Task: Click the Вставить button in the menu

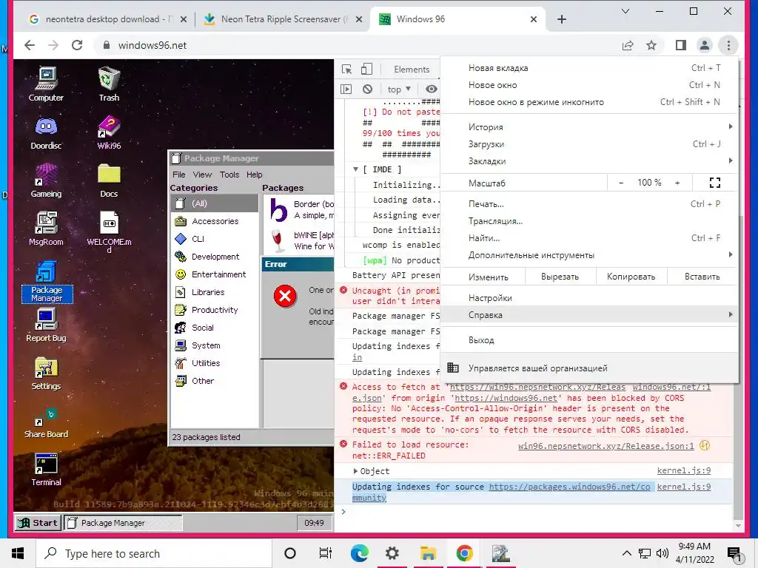Action: point(702,277)
